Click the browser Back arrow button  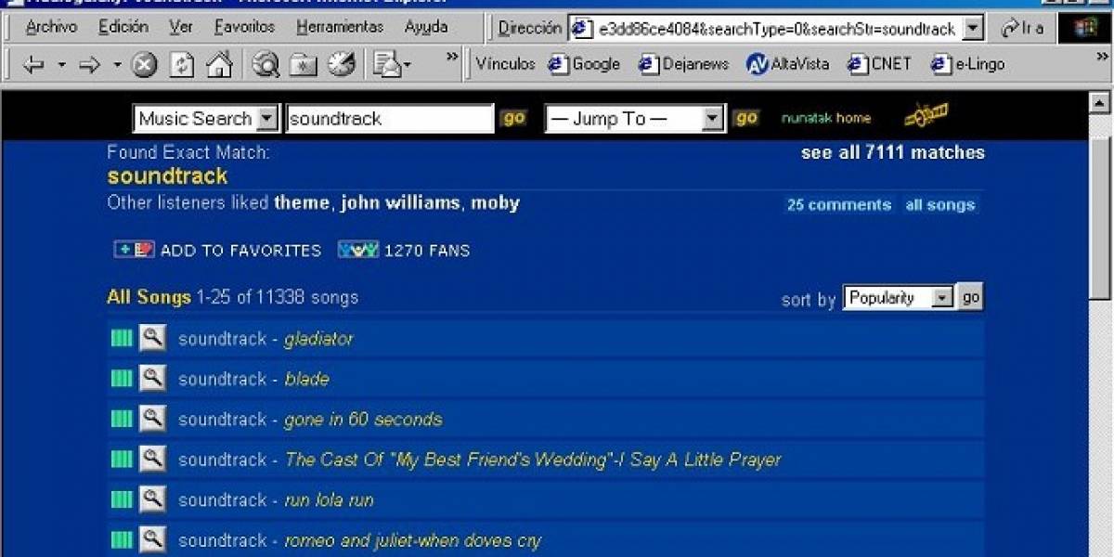click(x=33, y=65)
